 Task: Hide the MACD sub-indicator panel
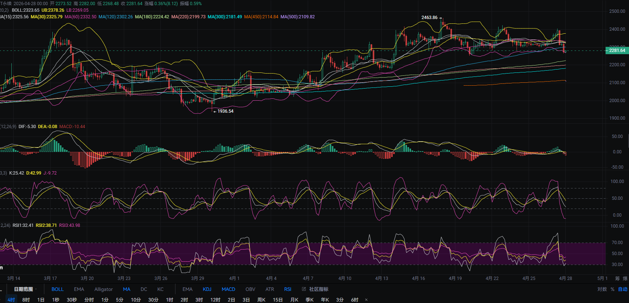click(x=228, y=289)
